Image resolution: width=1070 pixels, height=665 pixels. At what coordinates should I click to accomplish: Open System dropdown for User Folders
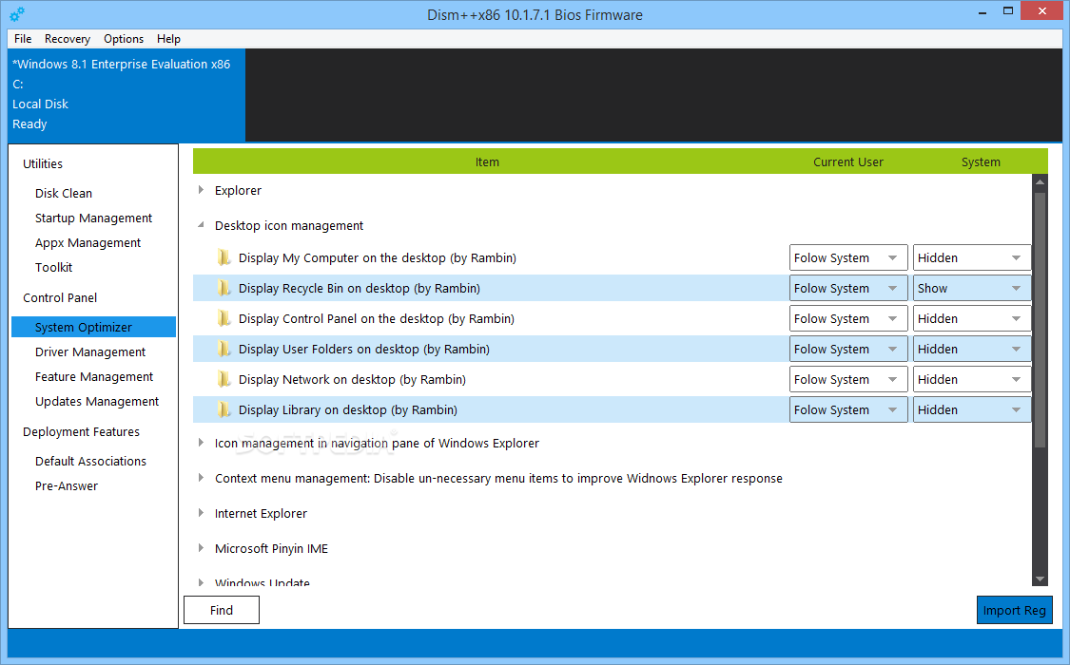972,349
